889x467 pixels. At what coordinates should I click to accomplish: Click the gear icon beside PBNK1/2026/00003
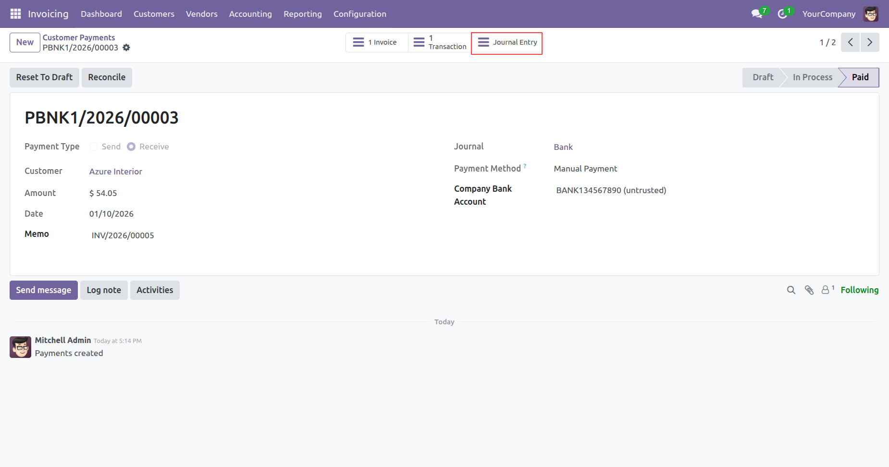[126, 48]
